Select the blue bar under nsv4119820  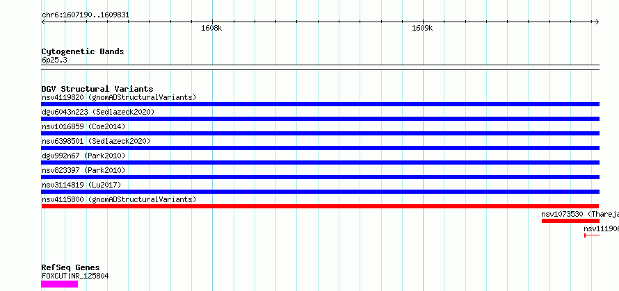[x=320, y=104]
